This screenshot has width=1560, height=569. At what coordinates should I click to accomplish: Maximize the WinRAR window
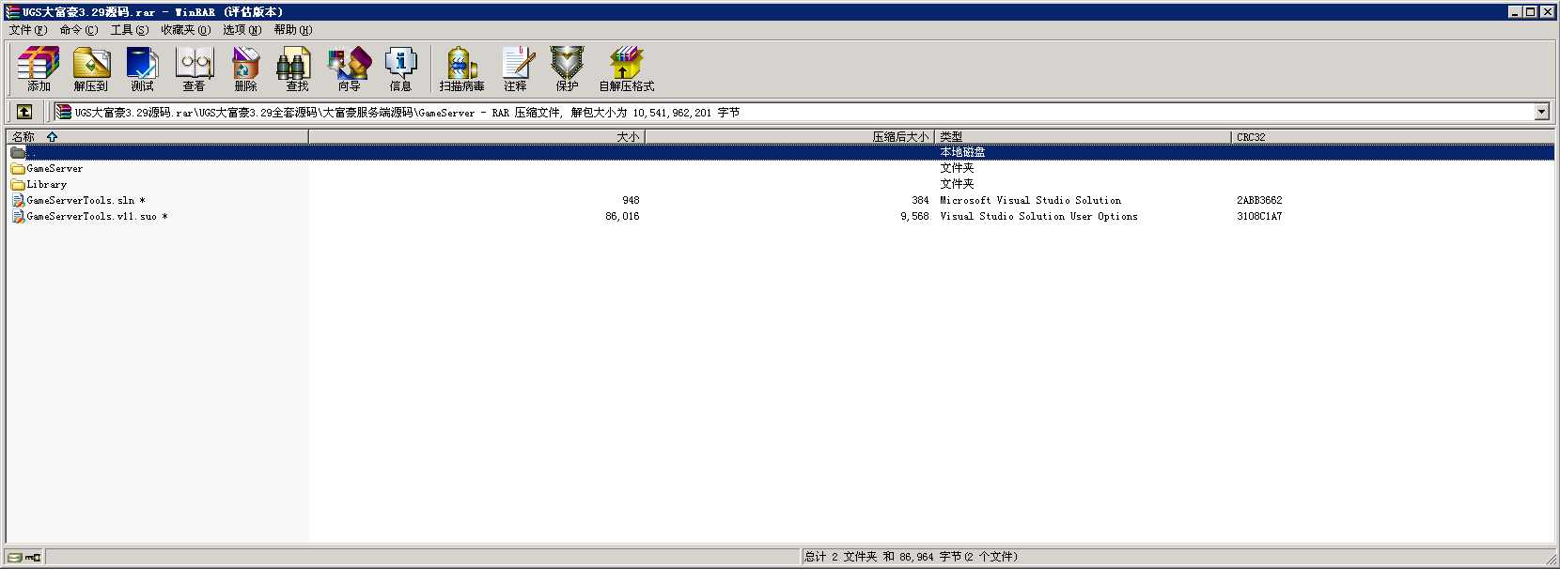pos(1530,11)
